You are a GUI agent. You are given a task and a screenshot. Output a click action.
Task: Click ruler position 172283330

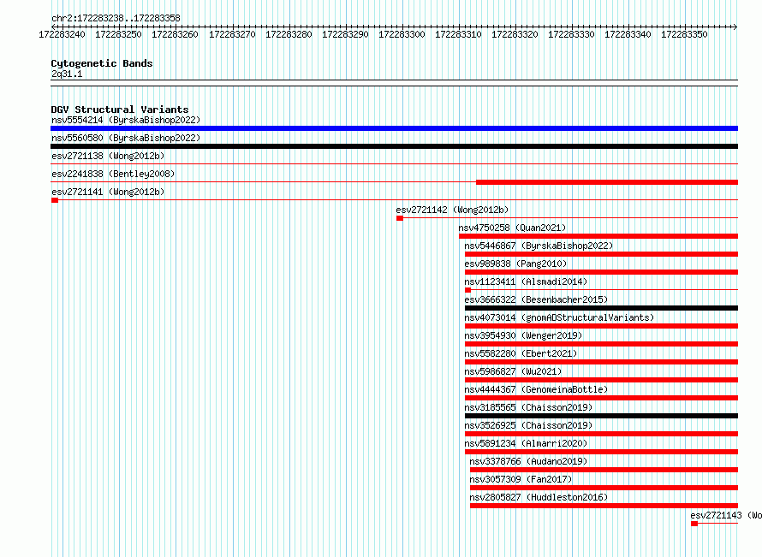coord(571,34)
